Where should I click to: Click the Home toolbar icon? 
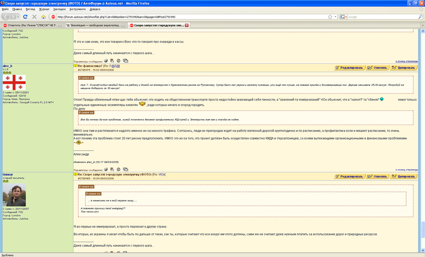[43, 17]
